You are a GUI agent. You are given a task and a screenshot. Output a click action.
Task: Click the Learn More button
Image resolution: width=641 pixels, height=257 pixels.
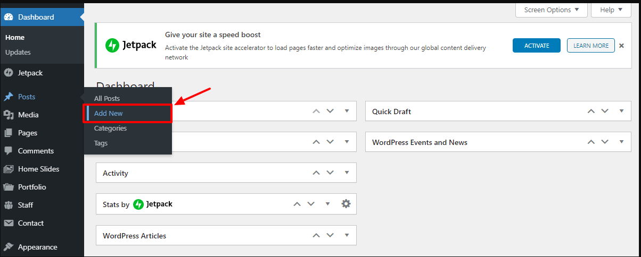[590, 46]
